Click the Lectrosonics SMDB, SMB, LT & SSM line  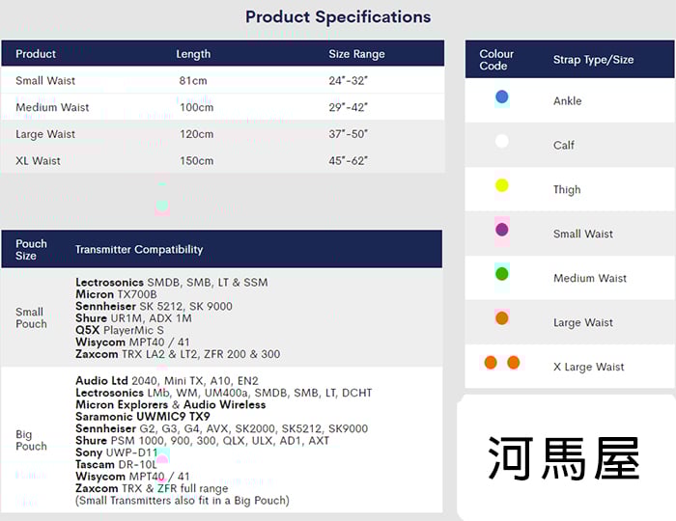pyautogui.click(x=172, y=283)
